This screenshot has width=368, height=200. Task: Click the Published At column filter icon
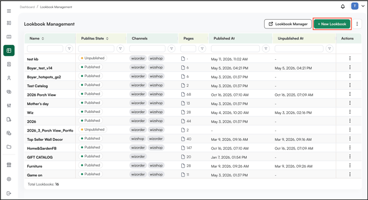click(x=266, y=49)
